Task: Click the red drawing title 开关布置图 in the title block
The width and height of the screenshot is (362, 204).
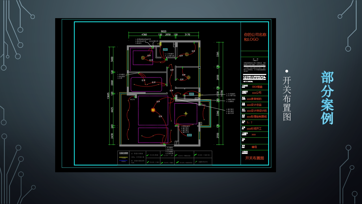Action: pyautogui.click(x=254, y=158)
